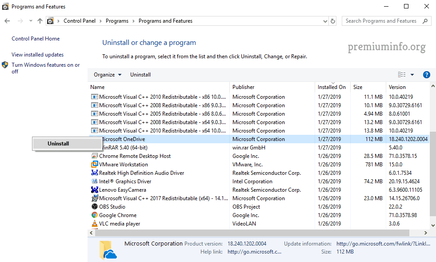
Task: Click the Chrome Remote Desktop Host icon
Action: point(95,156)
